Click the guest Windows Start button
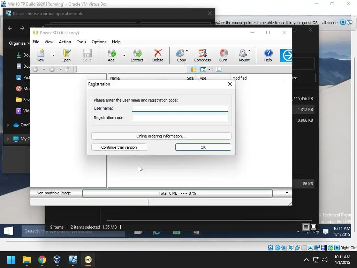 9,231
